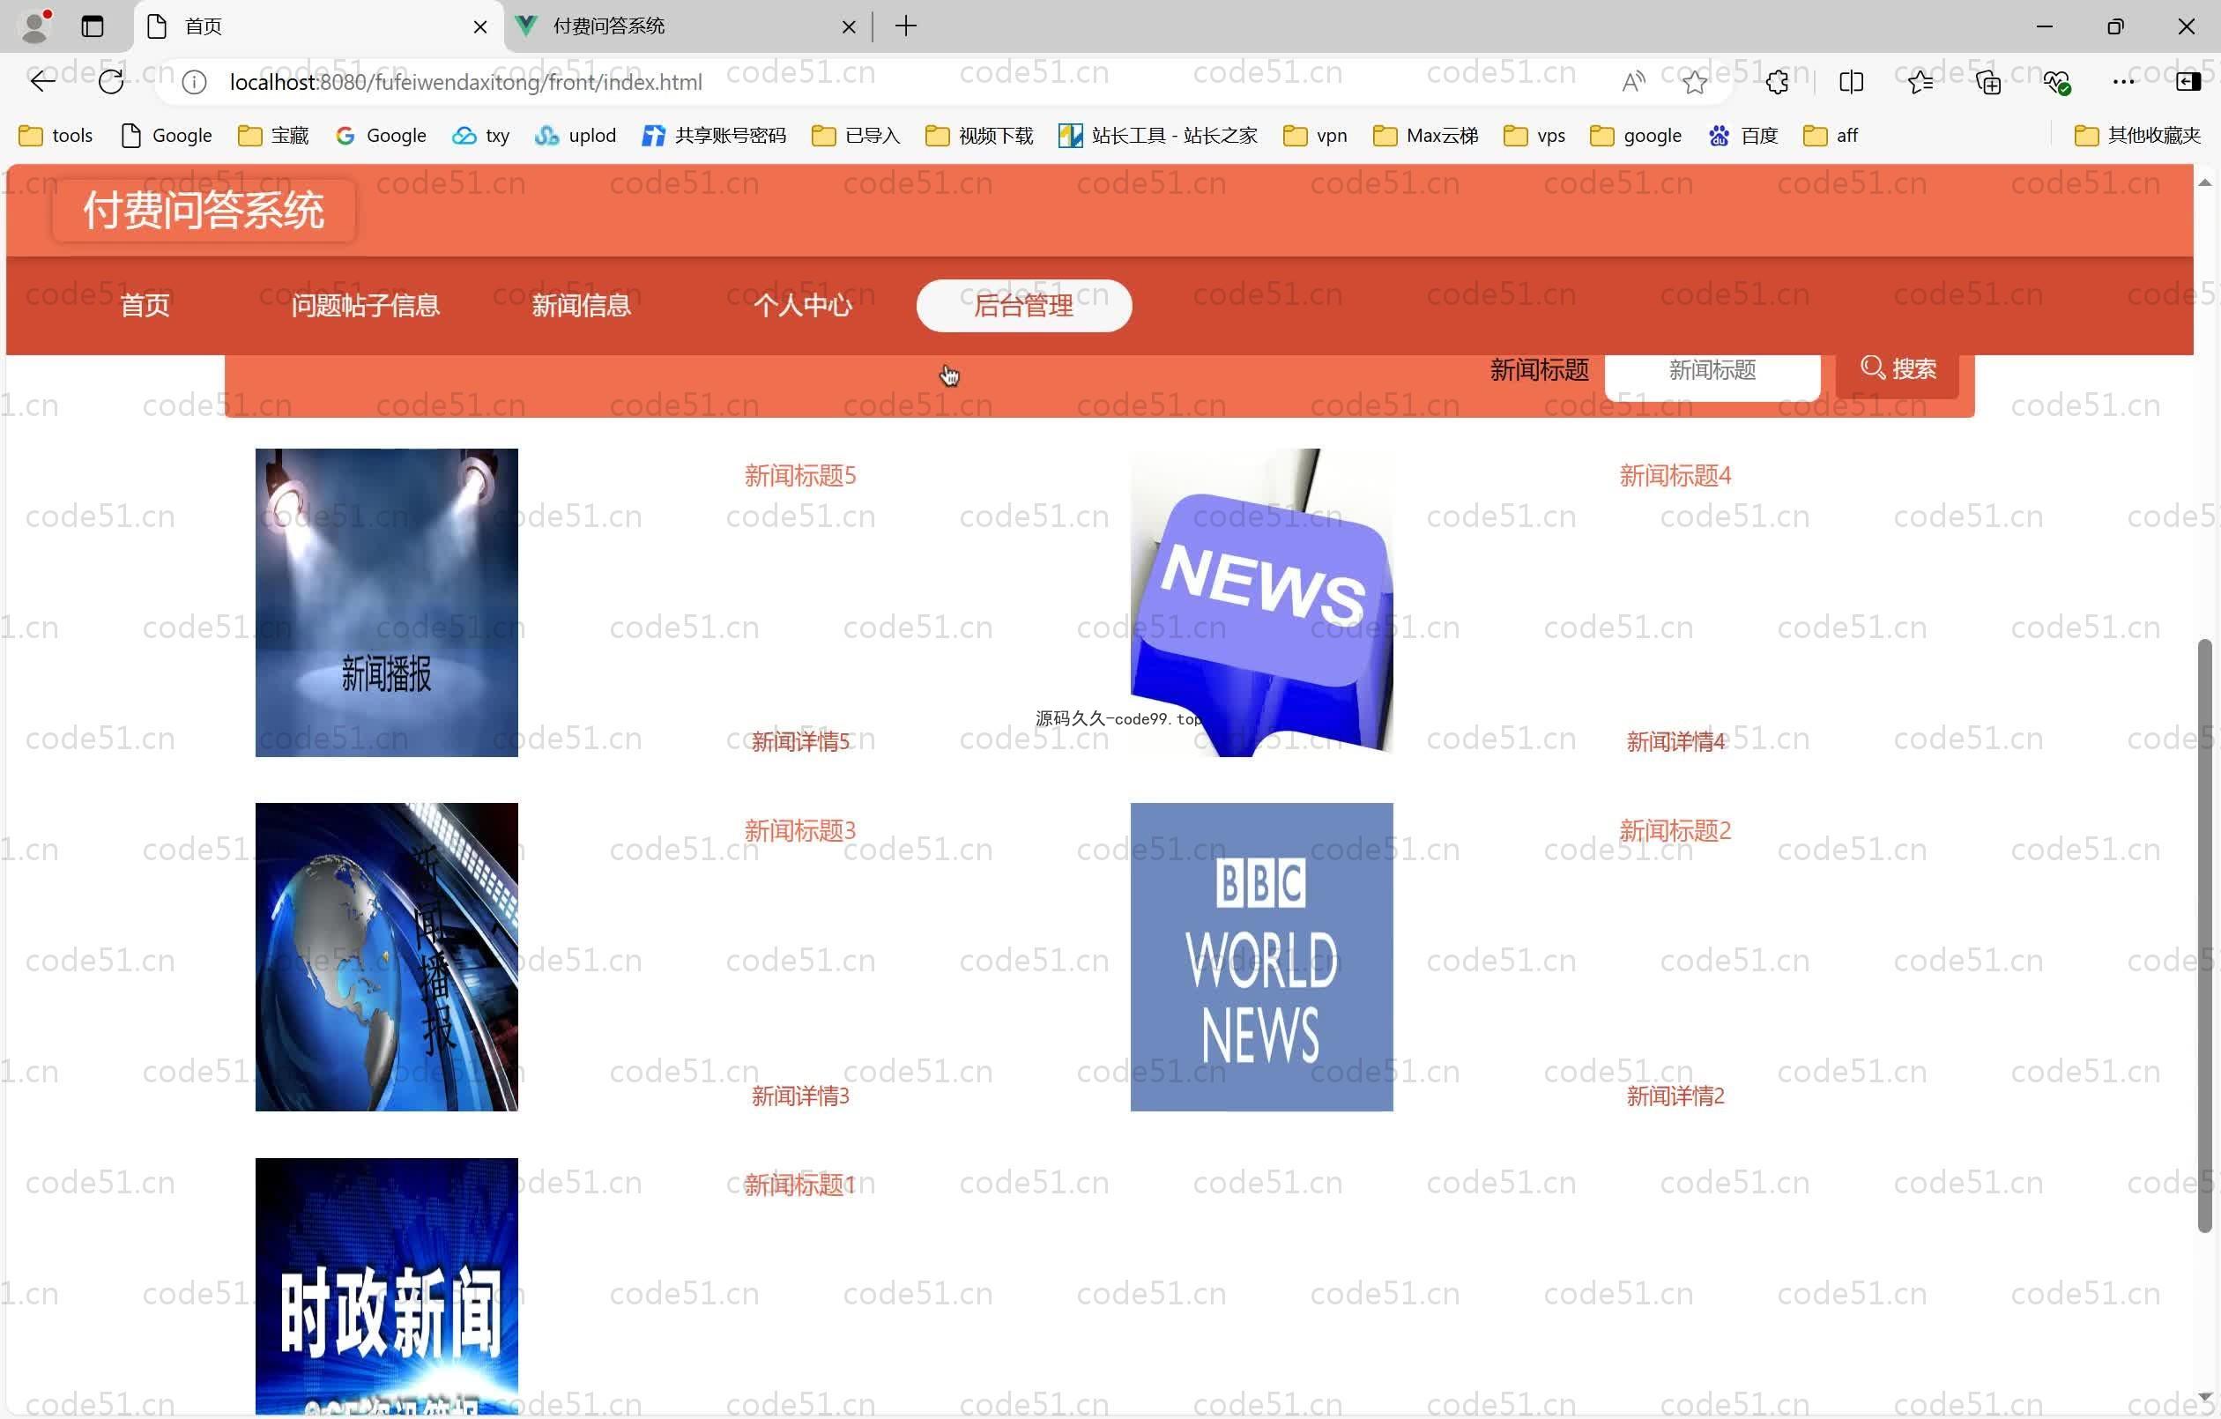The image size is (2221, 1419).
Task: Click the 新闻详情4 text
Action: point(1675,742)
